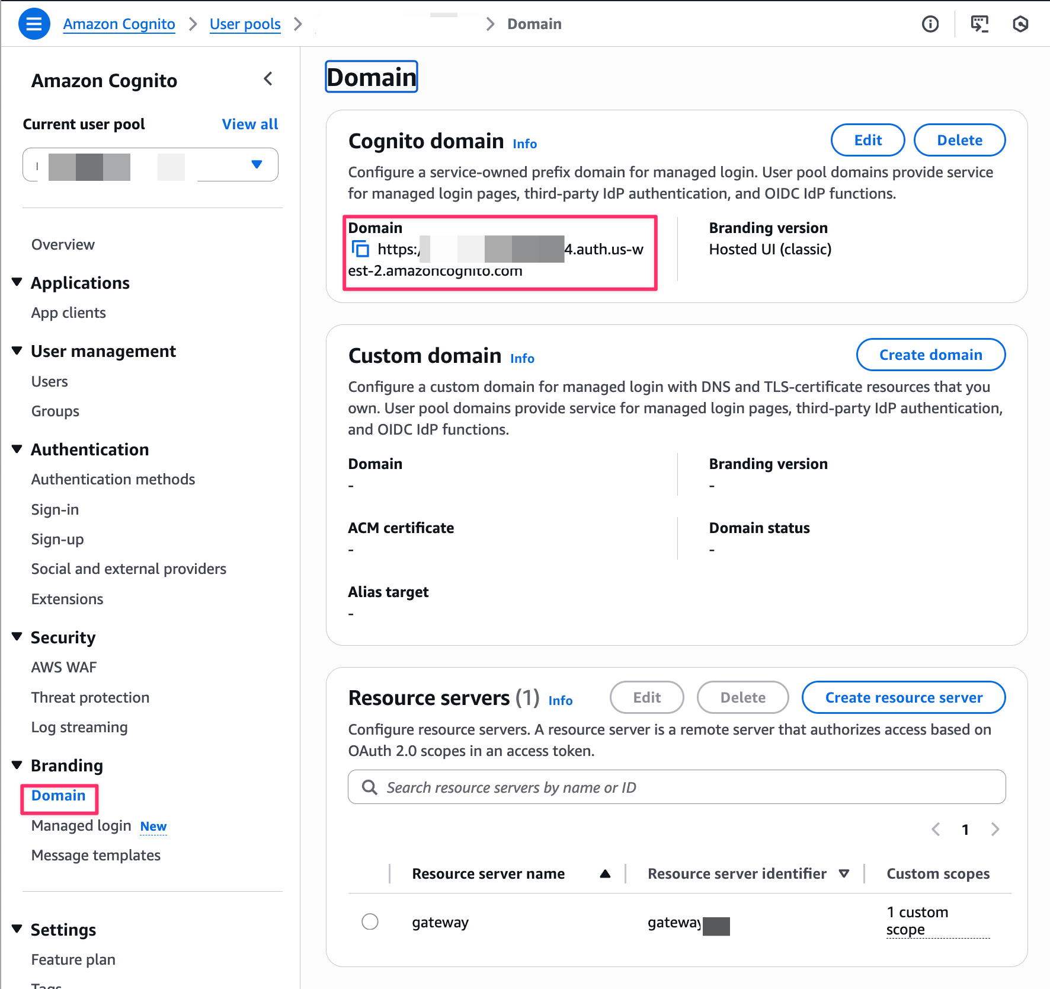Go to Groups page
The width and height of the screenshot is (1050, 989).
click(55, 411)
